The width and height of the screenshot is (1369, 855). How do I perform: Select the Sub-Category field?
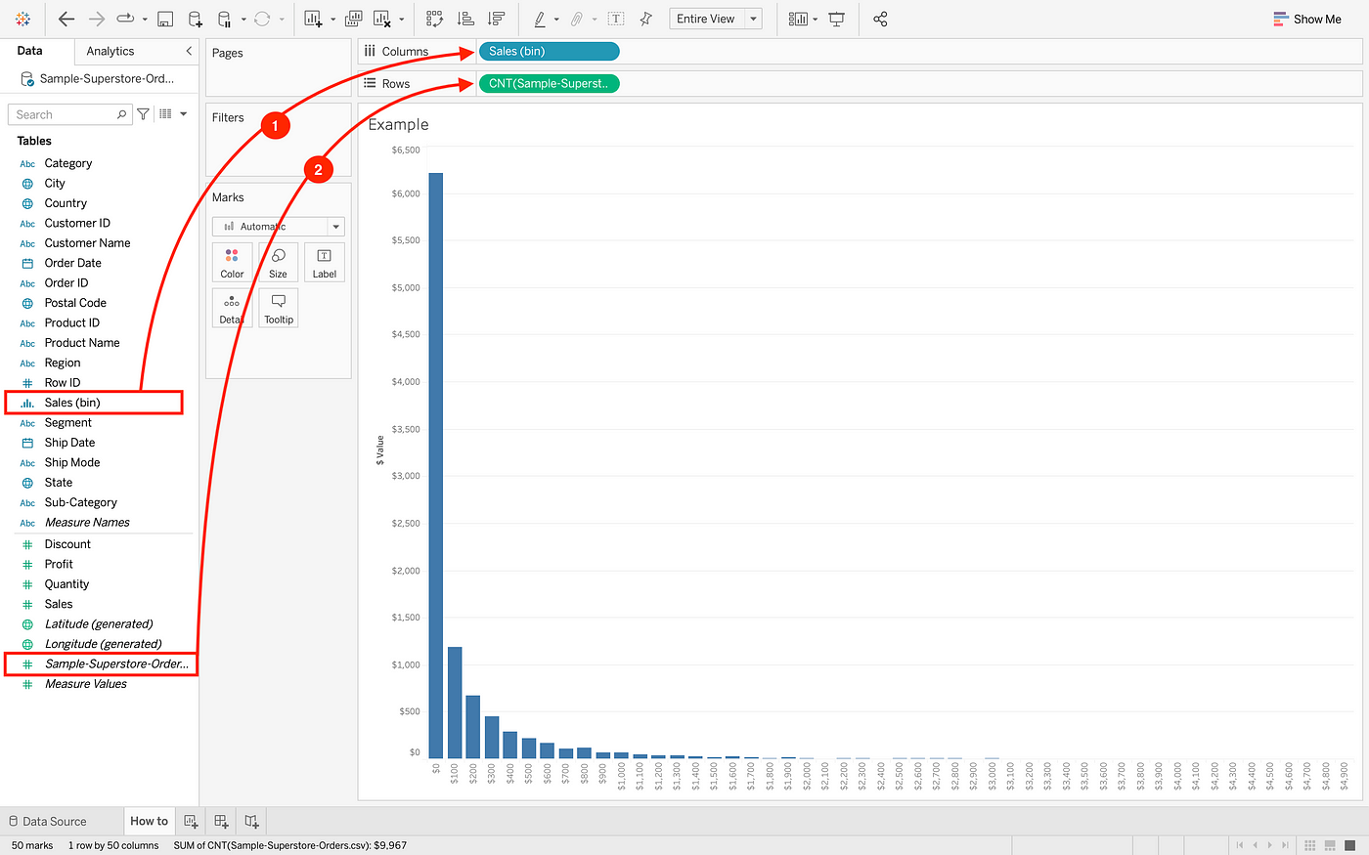point(80,502)
